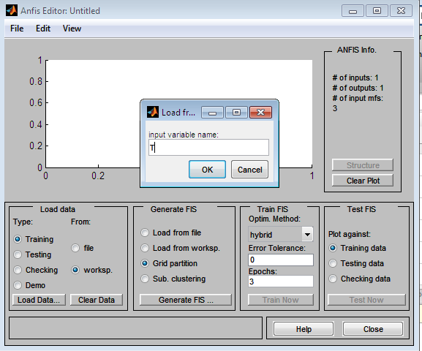422x351 pixels.
Task: Select the Training data type radio button
Action: pyautogui.click(x=18, y=239)
